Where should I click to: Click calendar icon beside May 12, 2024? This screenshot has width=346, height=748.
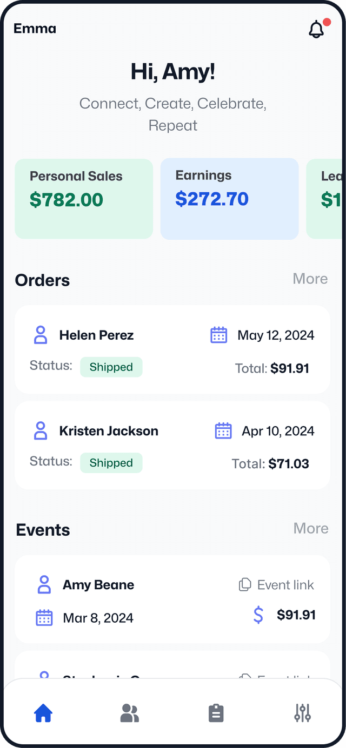click(x=218, y=335)
